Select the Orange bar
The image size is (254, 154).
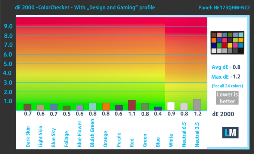point(106,107)
